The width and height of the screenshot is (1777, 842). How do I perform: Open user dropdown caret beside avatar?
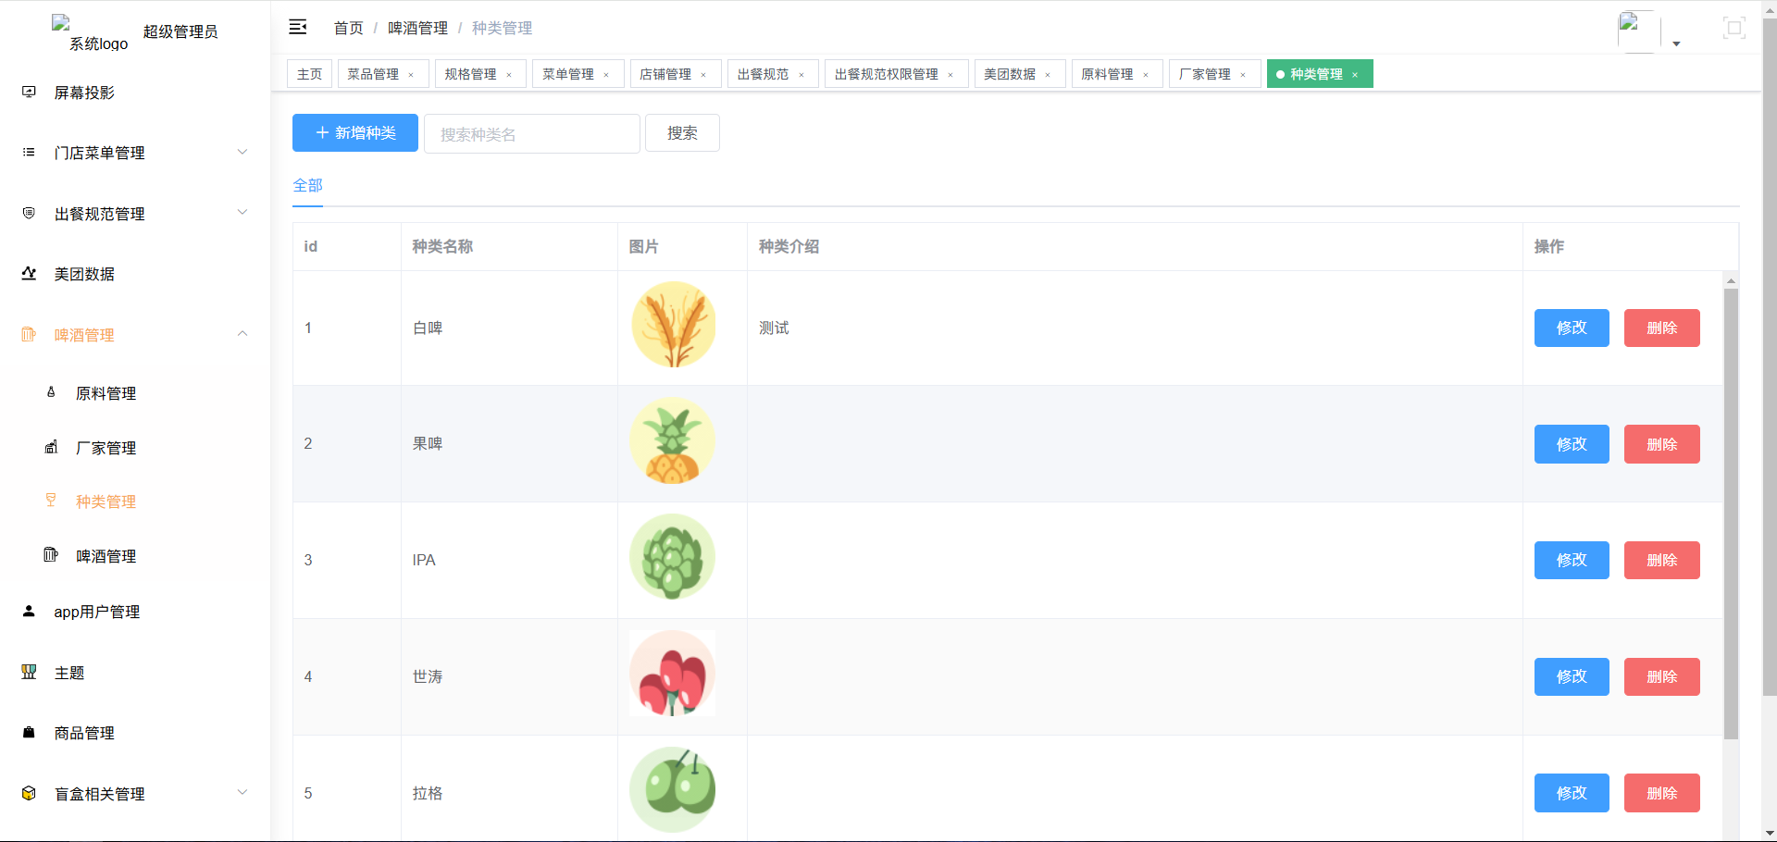pyautogui.click(x=1676, y=43)
